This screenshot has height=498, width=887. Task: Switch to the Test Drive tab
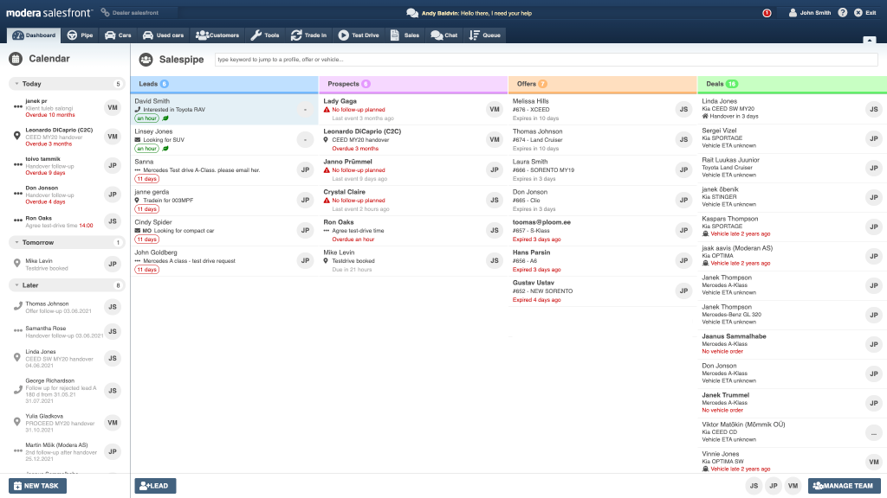click(x=360, y=35)
